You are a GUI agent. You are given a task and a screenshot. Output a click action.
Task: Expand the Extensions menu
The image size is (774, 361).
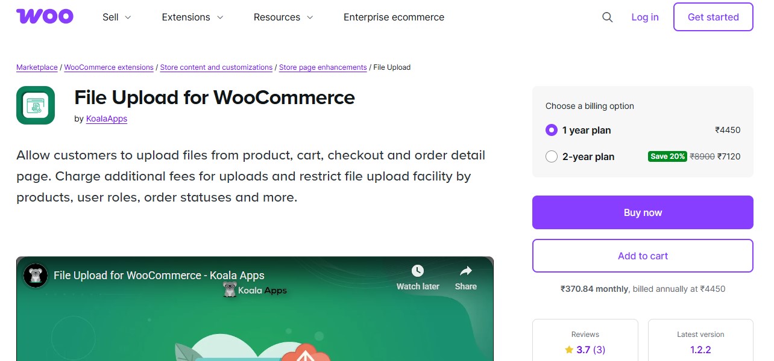pos(192,17)
